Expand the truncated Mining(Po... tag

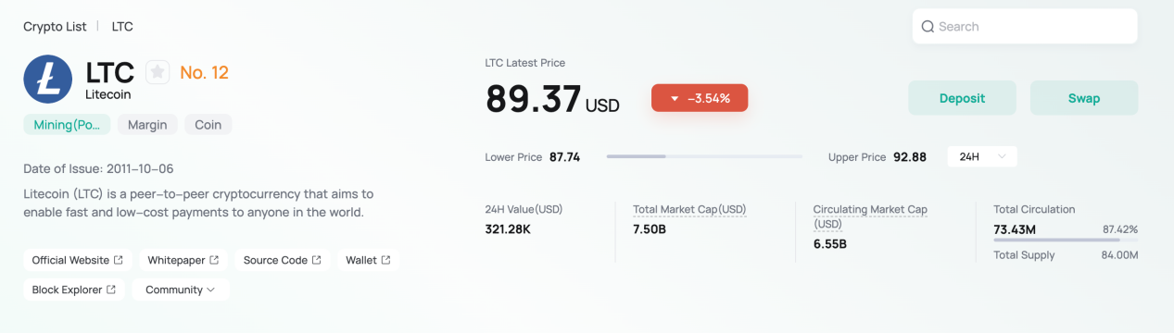point(67,125)
